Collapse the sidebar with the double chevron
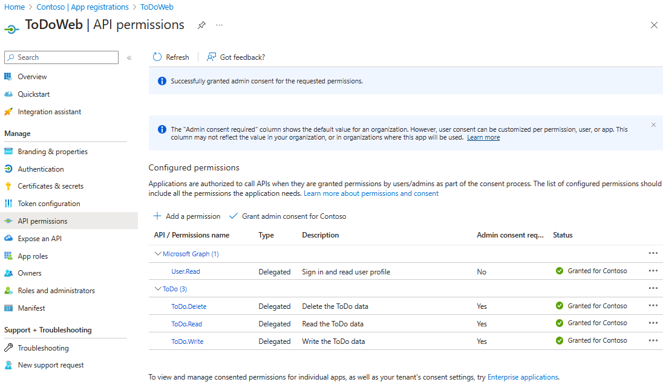Viewport: 666px width, 385px height. pos(129,57)
